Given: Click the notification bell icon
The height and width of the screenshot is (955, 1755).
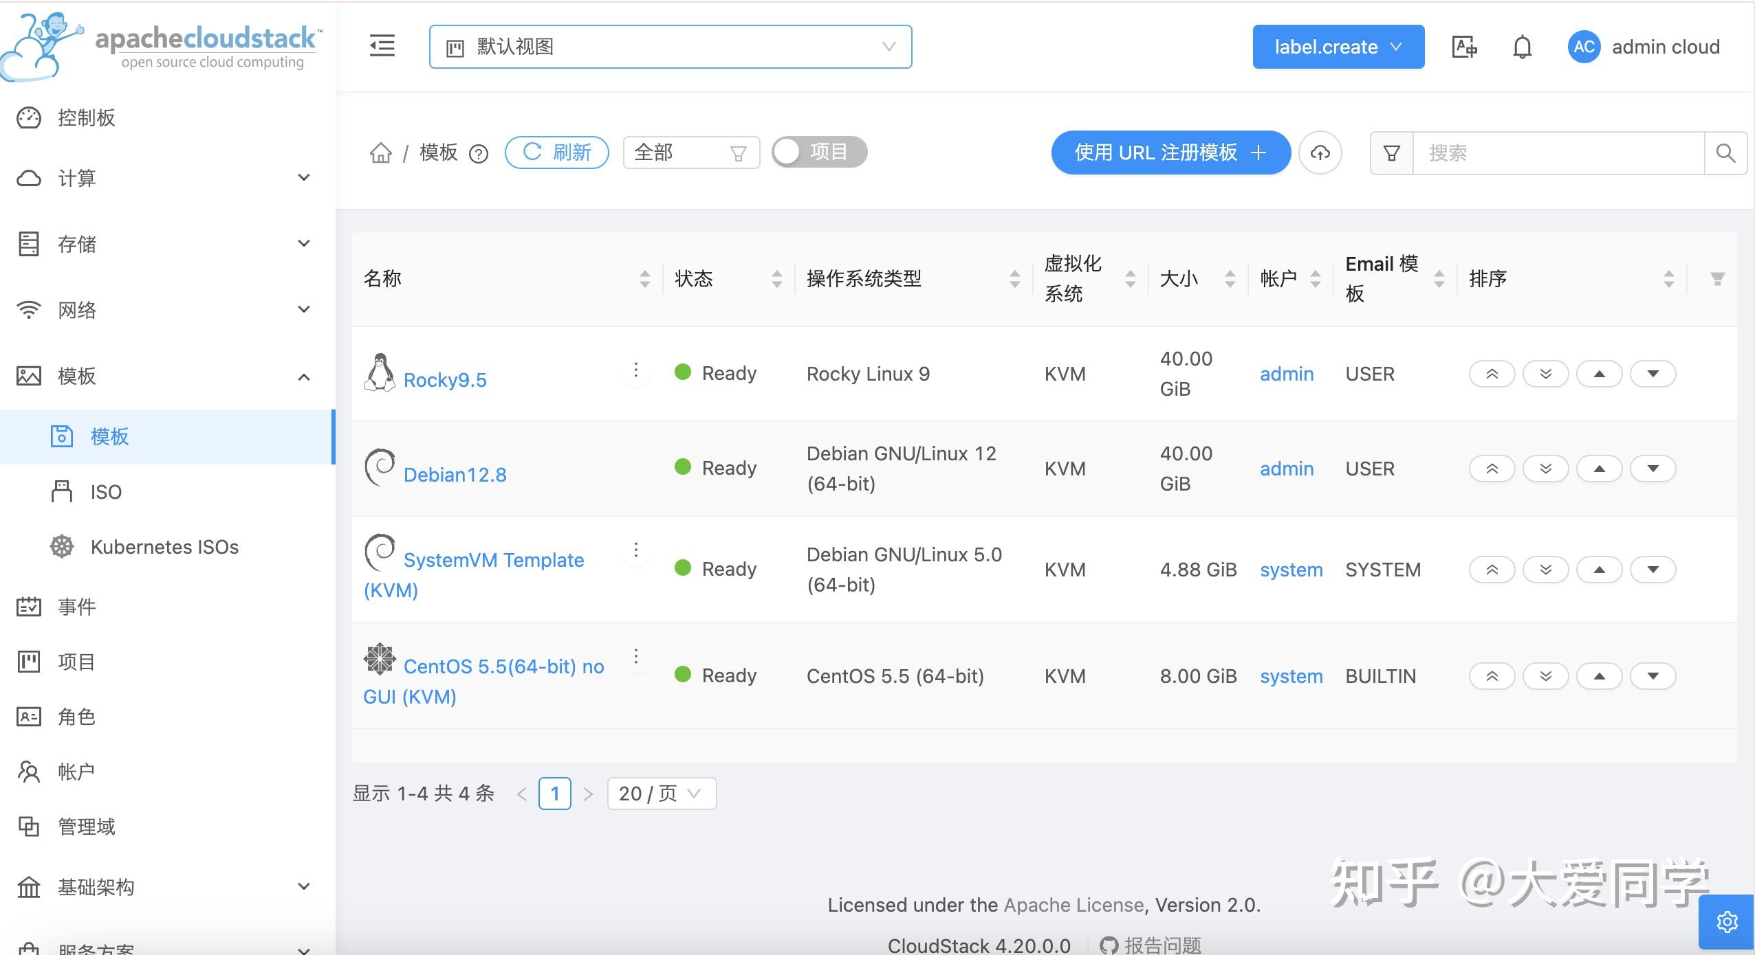Looking at the screenshot, I should tap(1520, 47).
